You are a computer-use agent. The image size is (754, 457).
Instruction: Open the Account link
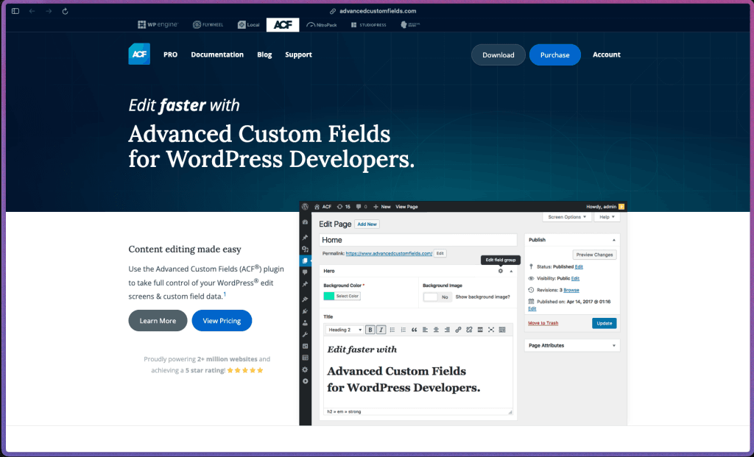click(607, 54)
